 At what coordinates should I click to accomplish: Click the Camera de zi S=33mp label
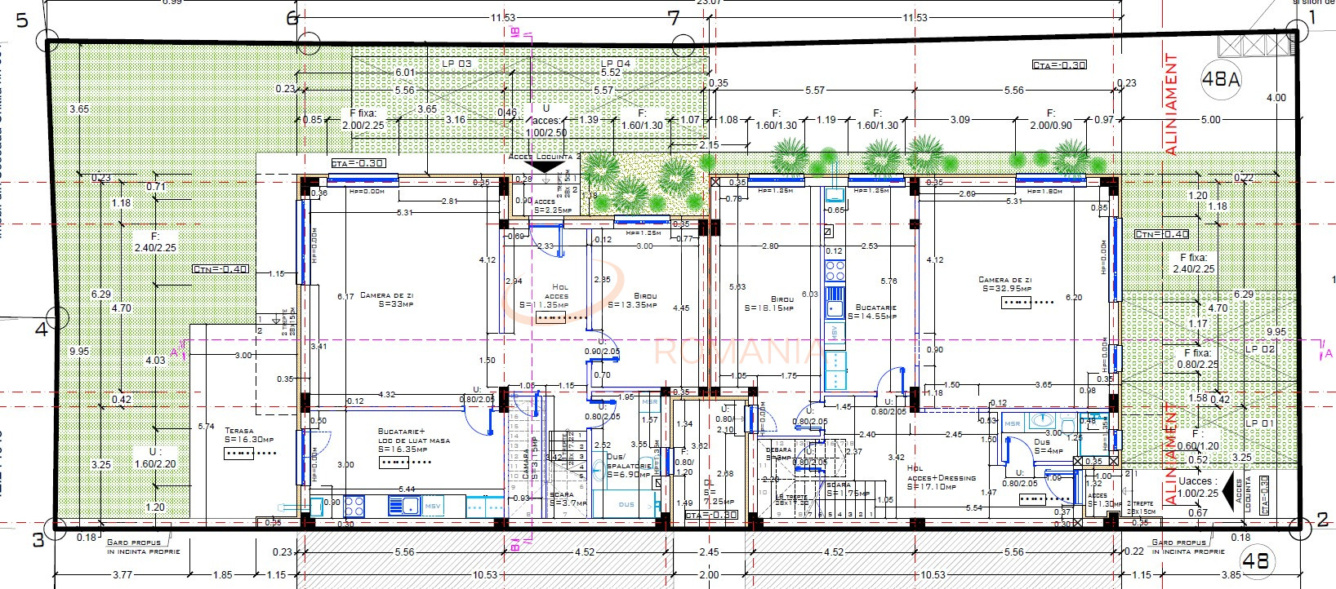386,299
